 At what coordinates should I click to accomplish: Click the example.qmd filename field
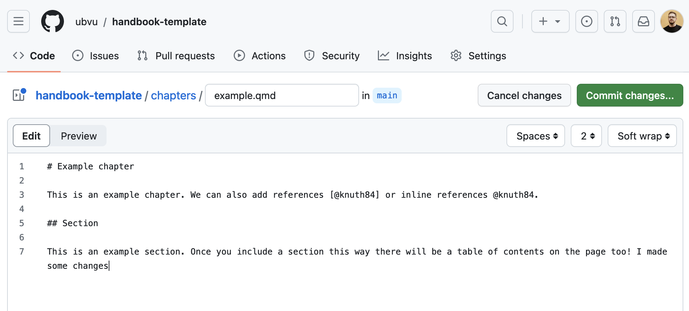tap(282, 95)
